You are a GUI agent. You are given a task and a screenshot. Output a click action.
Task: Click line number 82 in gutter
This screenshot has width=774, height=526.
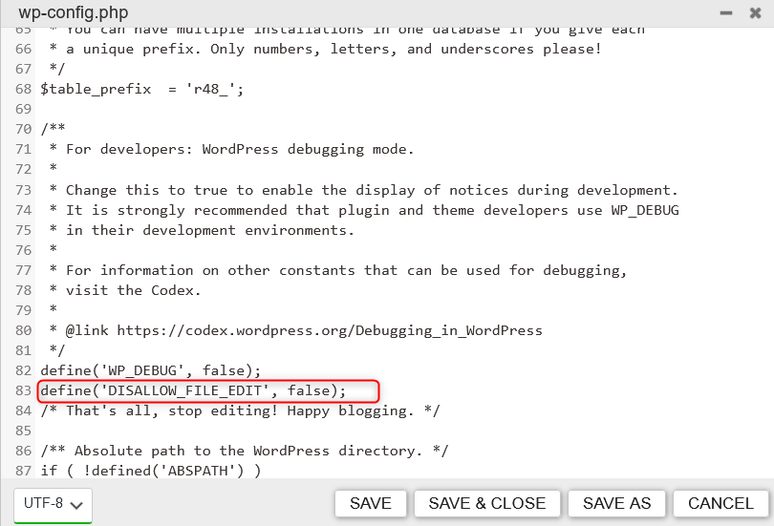coord(23,370)
